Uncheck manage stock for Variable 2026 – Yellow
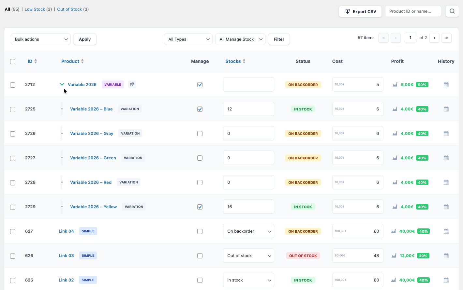This screenshot has height=290, width=463. tap(200, 207)
